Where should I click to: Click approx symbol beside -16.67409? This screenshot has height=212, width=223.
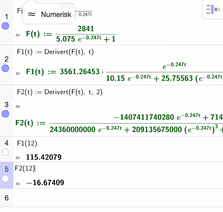coord(18,183)
